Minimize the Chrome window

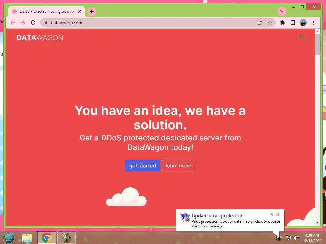pyautogui.click(x=293, y=7)
